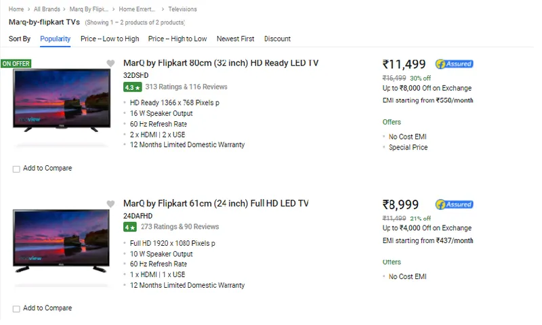
Task: Click Flipkart Assured badge beside ₹11,499
Action: pos(454,64)
